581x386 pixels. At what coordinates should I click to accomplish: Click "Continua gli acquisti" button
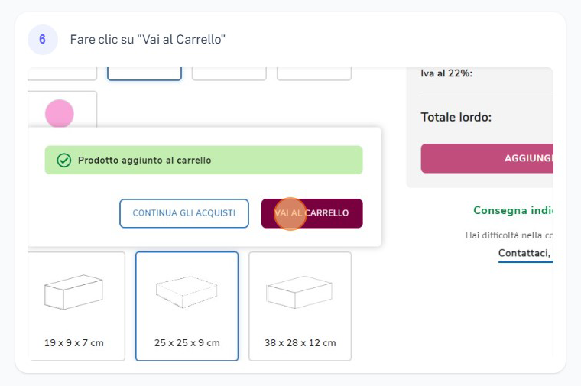pyautogui.click(x=184, y=213)
